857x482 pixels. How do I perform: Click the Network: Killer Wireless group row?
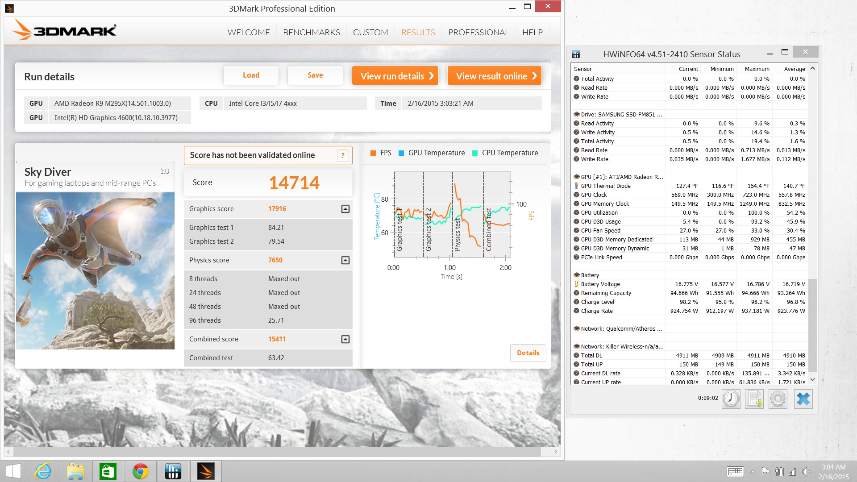(690, 346)
